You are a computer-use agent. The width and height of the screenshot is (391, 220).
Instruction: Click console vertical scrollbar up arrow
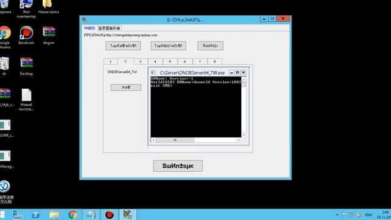[x=244, y=79]
